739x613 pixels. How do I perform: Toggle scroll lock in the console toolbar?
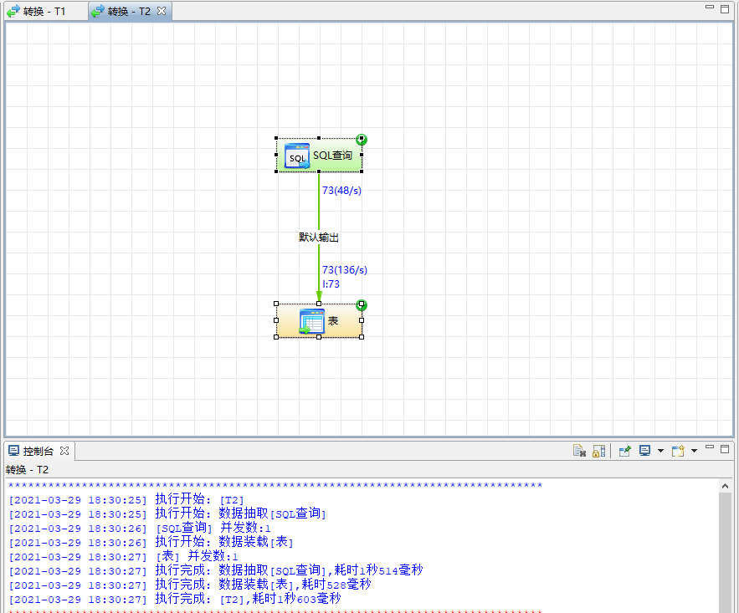point(599,450)
